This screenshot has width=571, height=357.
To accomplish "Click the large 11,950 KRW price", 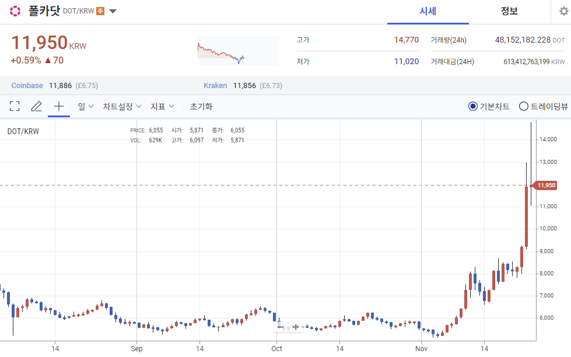I will (49, 43).
